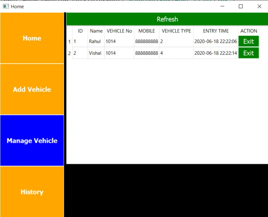This screenshot has width=268, height=217.
Task: Click the ENTRY TIME column header
Action: click(216, 31)
